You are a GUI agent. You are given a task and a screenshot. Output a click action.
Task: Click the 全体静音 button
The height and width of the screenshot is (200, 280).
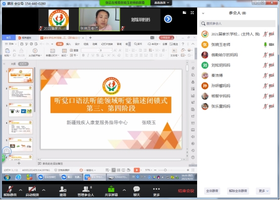[212, 191]
